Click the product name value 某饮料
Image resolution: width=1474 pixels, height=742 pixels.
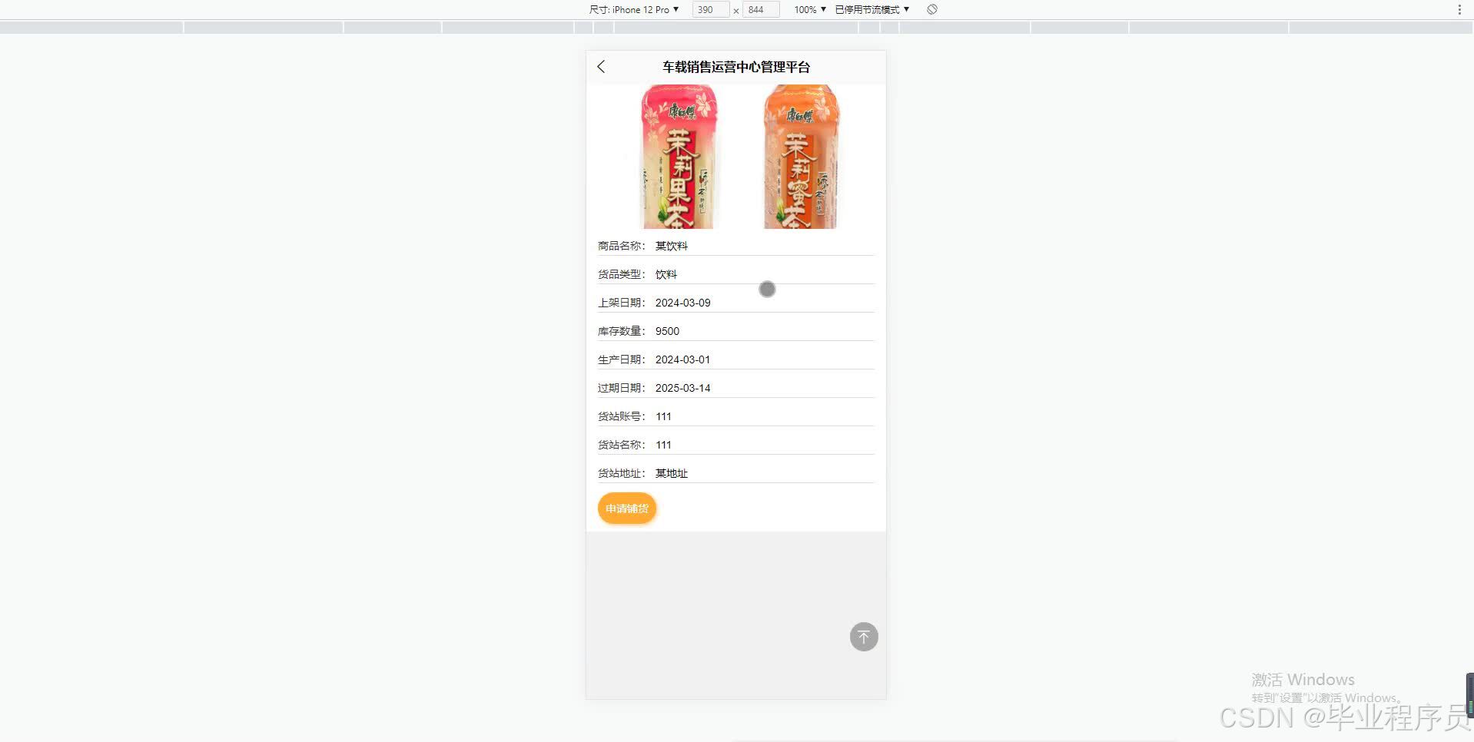pyautogui.click(x=672, y=246)
